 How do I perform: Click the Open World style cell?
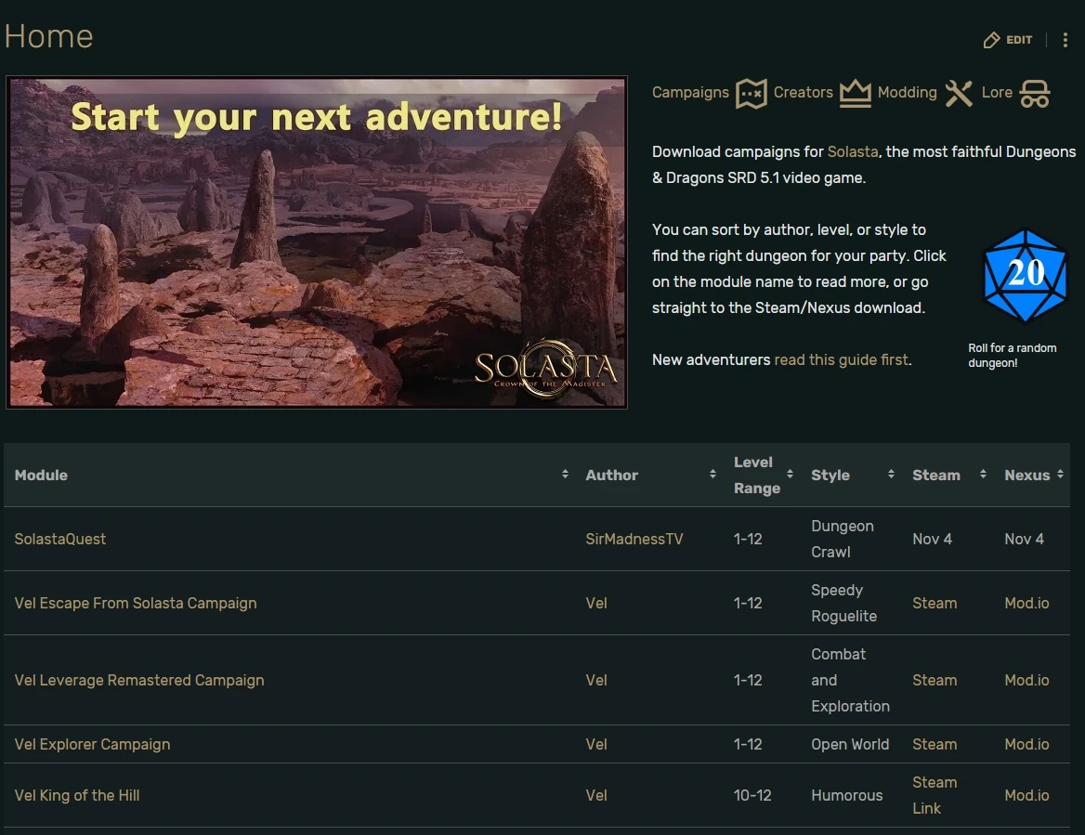click(850, 744)
